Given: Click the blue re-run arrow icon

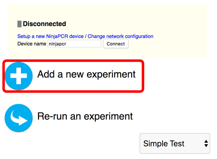Looking at the screenshot, I should (19, 118).
